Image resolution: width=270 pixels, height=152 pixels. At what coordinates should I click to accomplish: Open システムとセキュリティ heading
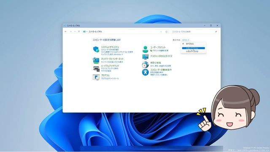[x=110, y=47]
